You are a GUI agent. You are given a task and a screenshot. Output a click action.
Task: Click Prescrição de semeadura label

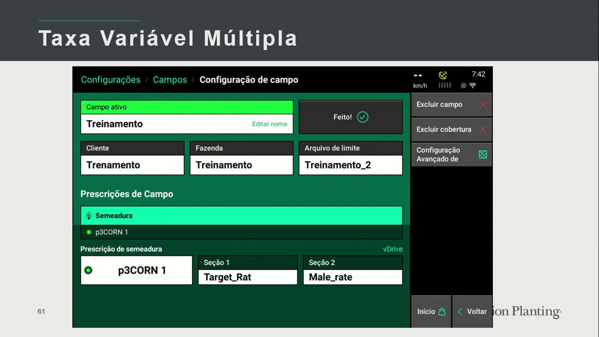121,249
